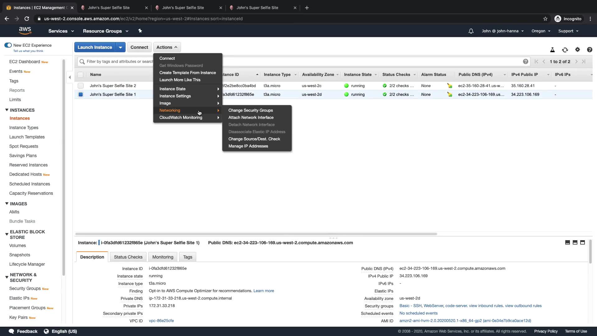Maximize the details pane layout icon
This screenshot has height=336, width=597.
582,242
